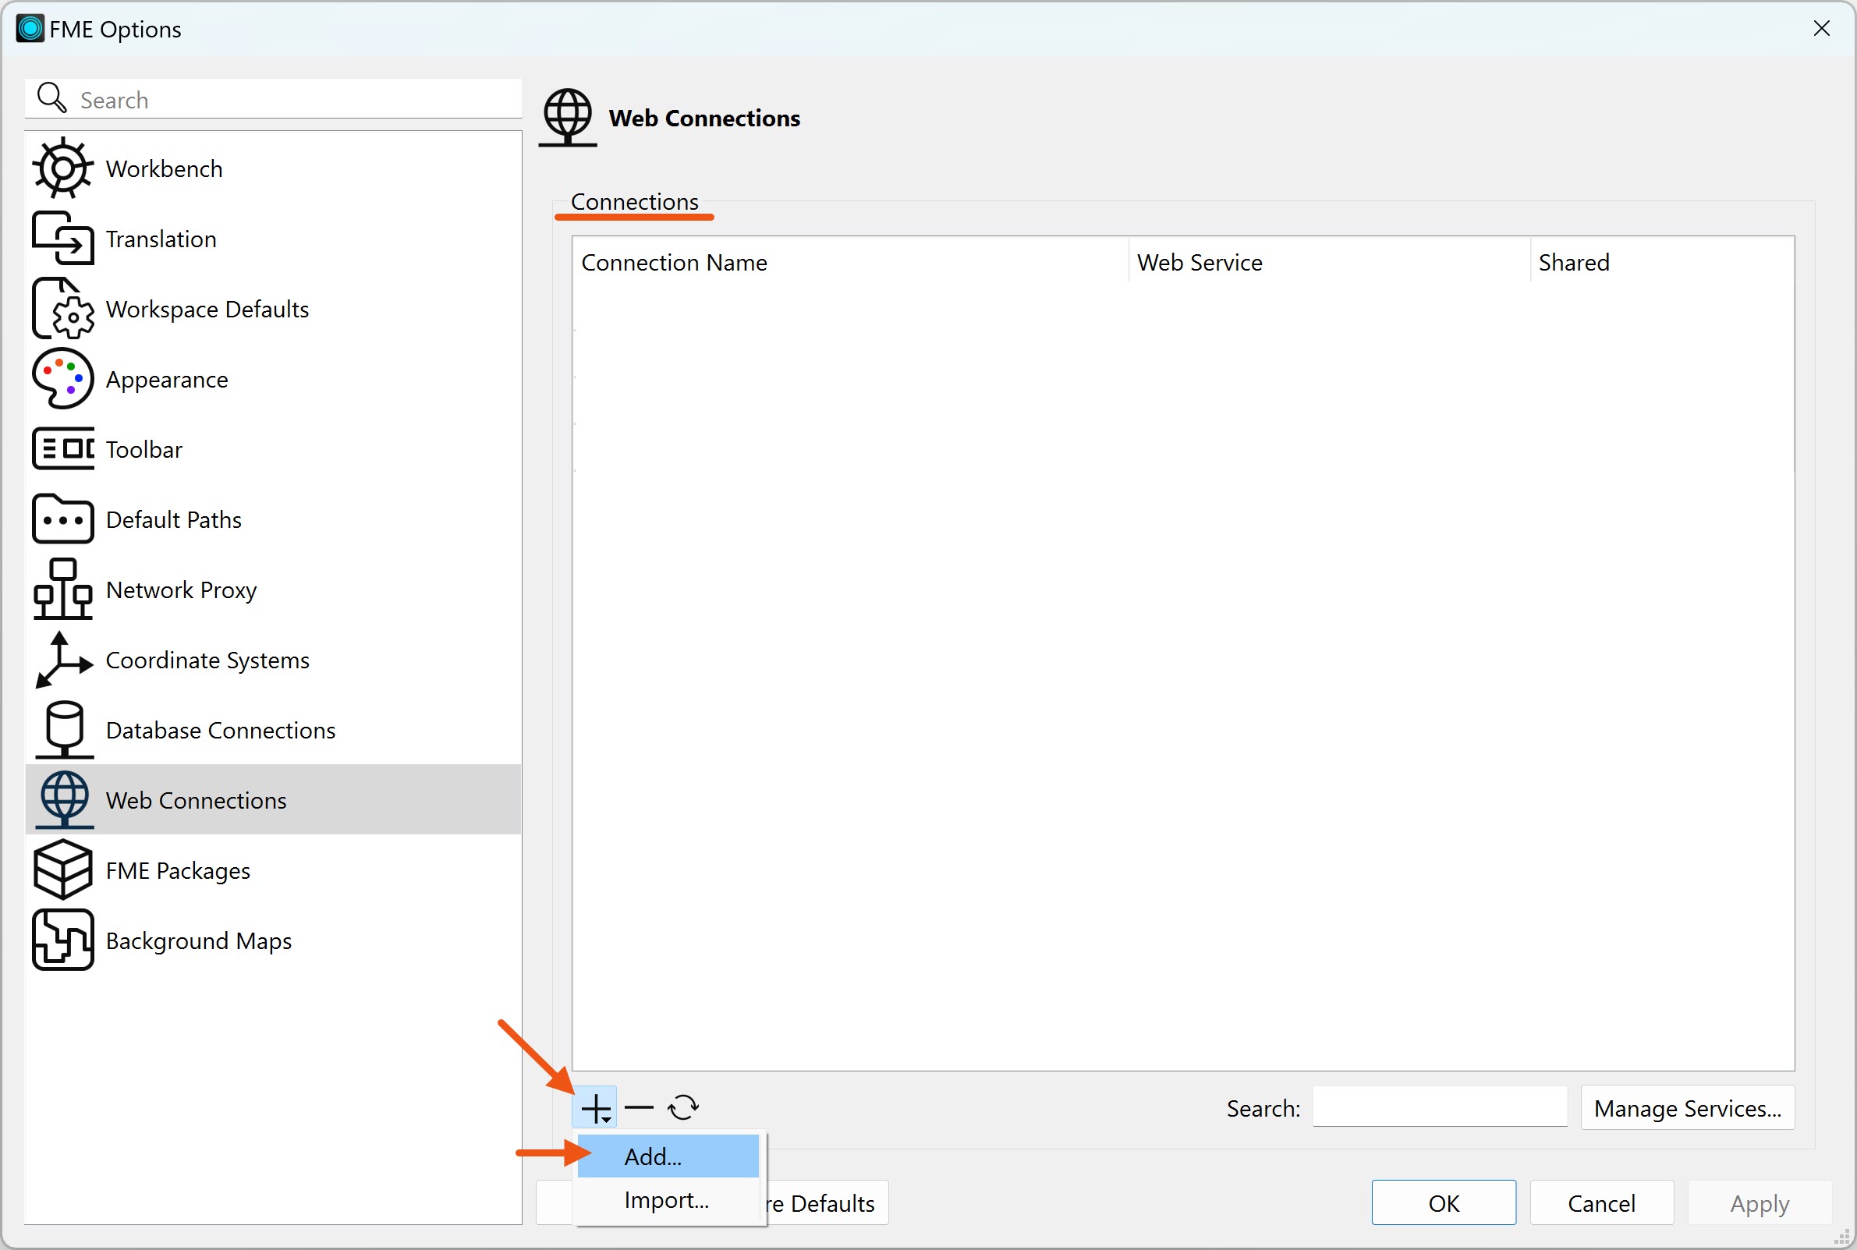The height and width of the screenshot is (1250, 1857).
Task: Choose Import... from the popup menu
Action: click(x=668, y=1200)
